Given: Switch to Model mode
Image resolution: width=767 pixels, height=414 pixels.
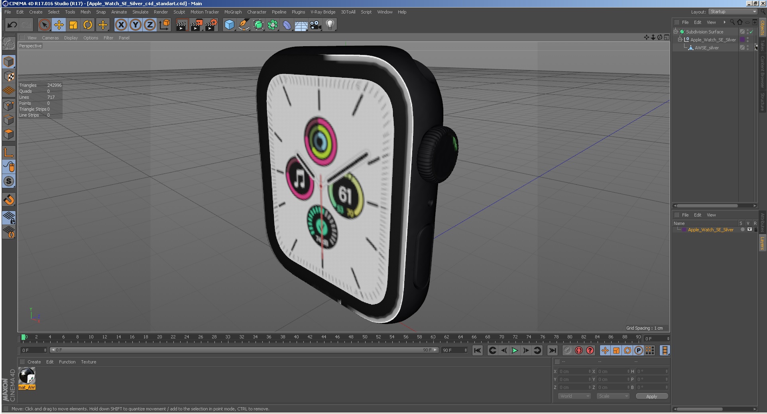Looking at the screenshot, I should [x=9, y=62].
